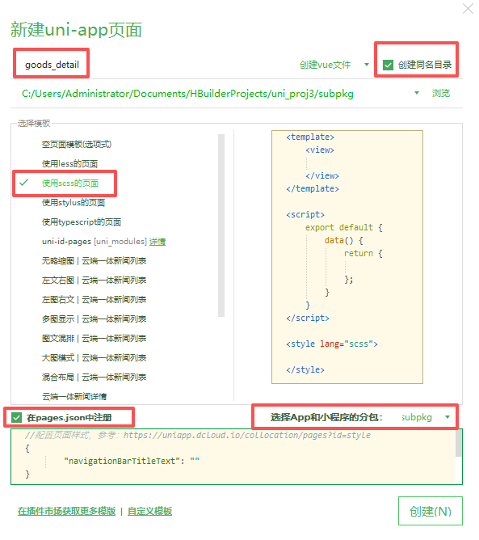
Task: Click the goods_detail page name field
Action: [52, 65]
